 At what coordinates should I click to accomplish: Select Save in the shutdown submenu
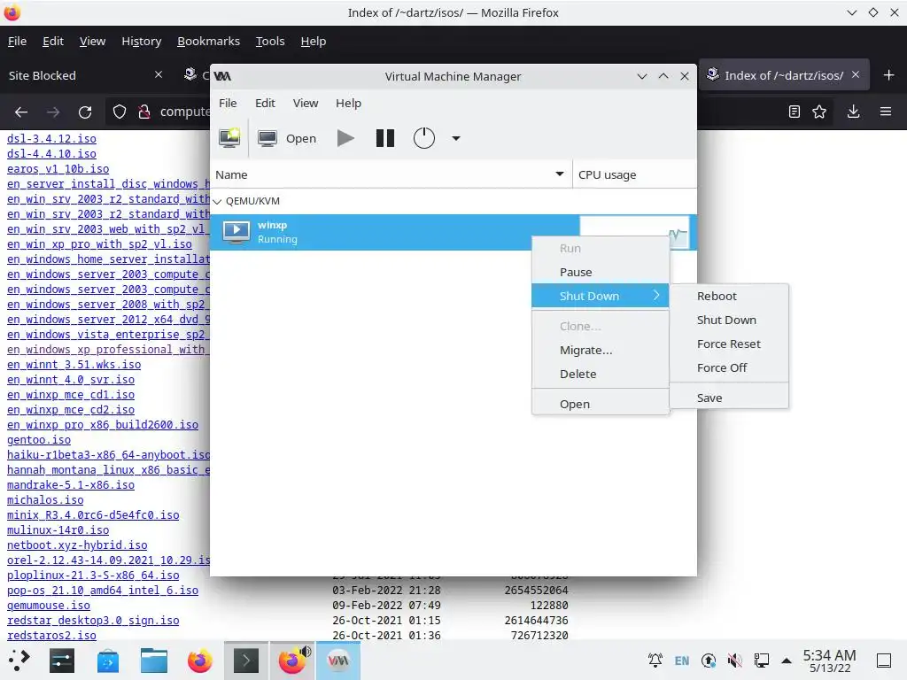point(729,398)
